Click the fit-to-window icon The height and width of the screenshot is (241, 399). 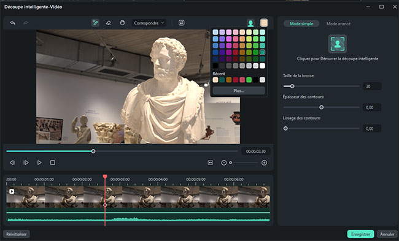210,163
